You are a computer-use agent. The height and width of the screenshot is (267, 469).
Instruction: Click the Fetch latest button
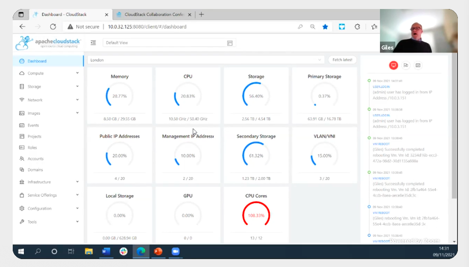(342, 60)
